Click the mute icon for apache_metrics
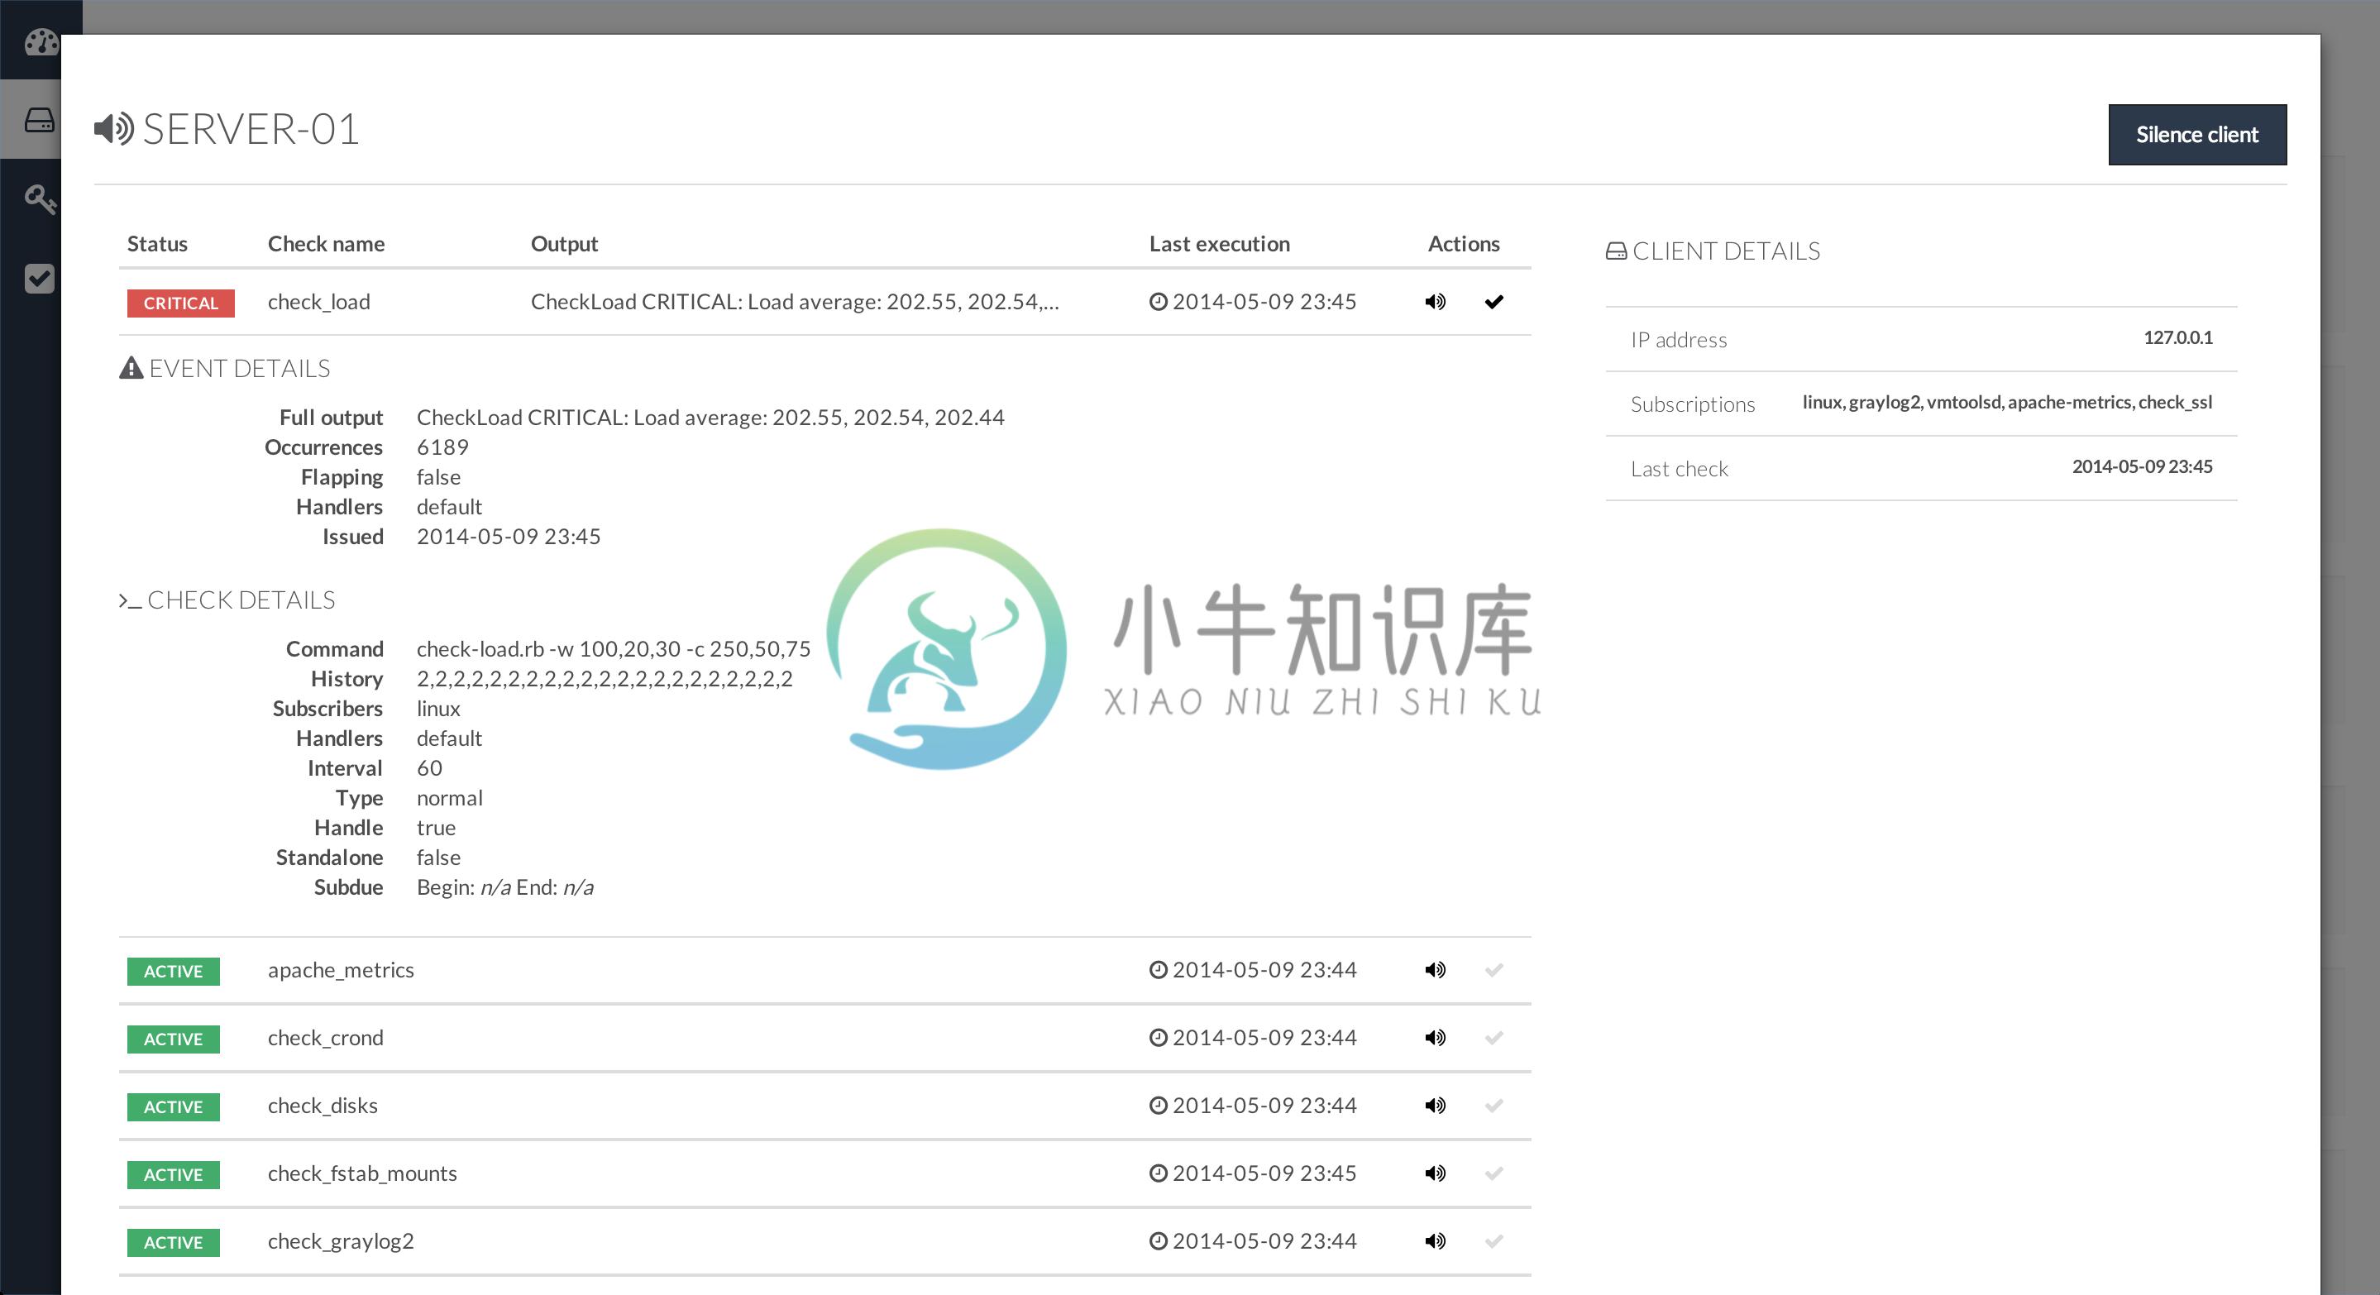The height and width of the screenshot is (1295, 2380). point(1435,970)
